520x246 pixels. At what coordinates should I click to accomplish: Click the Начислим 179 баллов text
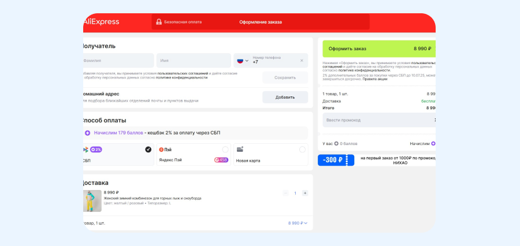[x=118, y=133]
